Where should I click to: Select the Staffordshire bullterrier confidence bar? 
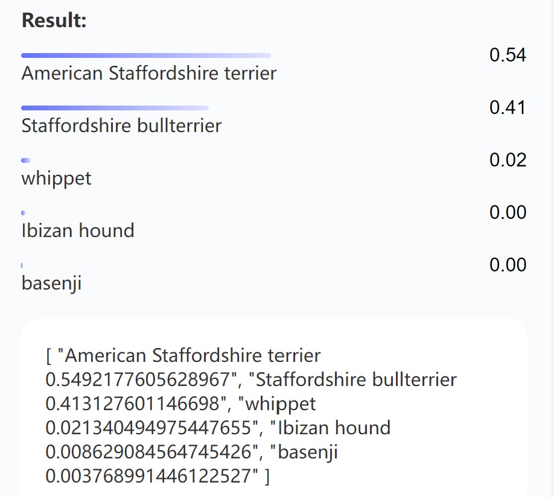pos(115,108)
